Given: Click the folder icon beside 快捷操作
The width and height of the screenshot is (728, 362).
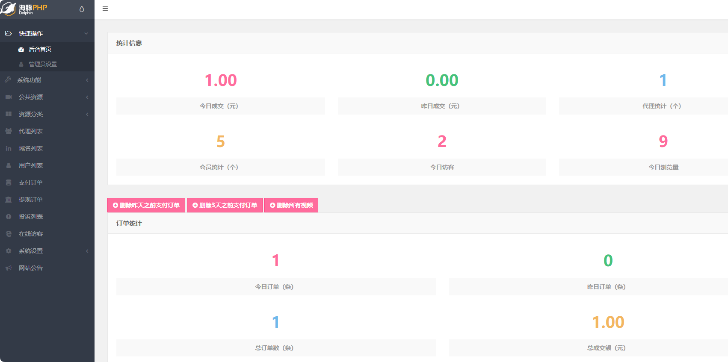Looking at the screenshot, I should [8, 33].
